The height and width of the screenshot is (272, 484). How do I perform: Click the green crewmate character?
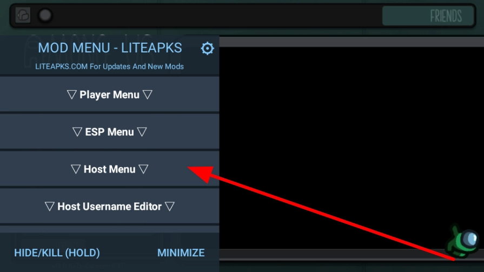462,241
